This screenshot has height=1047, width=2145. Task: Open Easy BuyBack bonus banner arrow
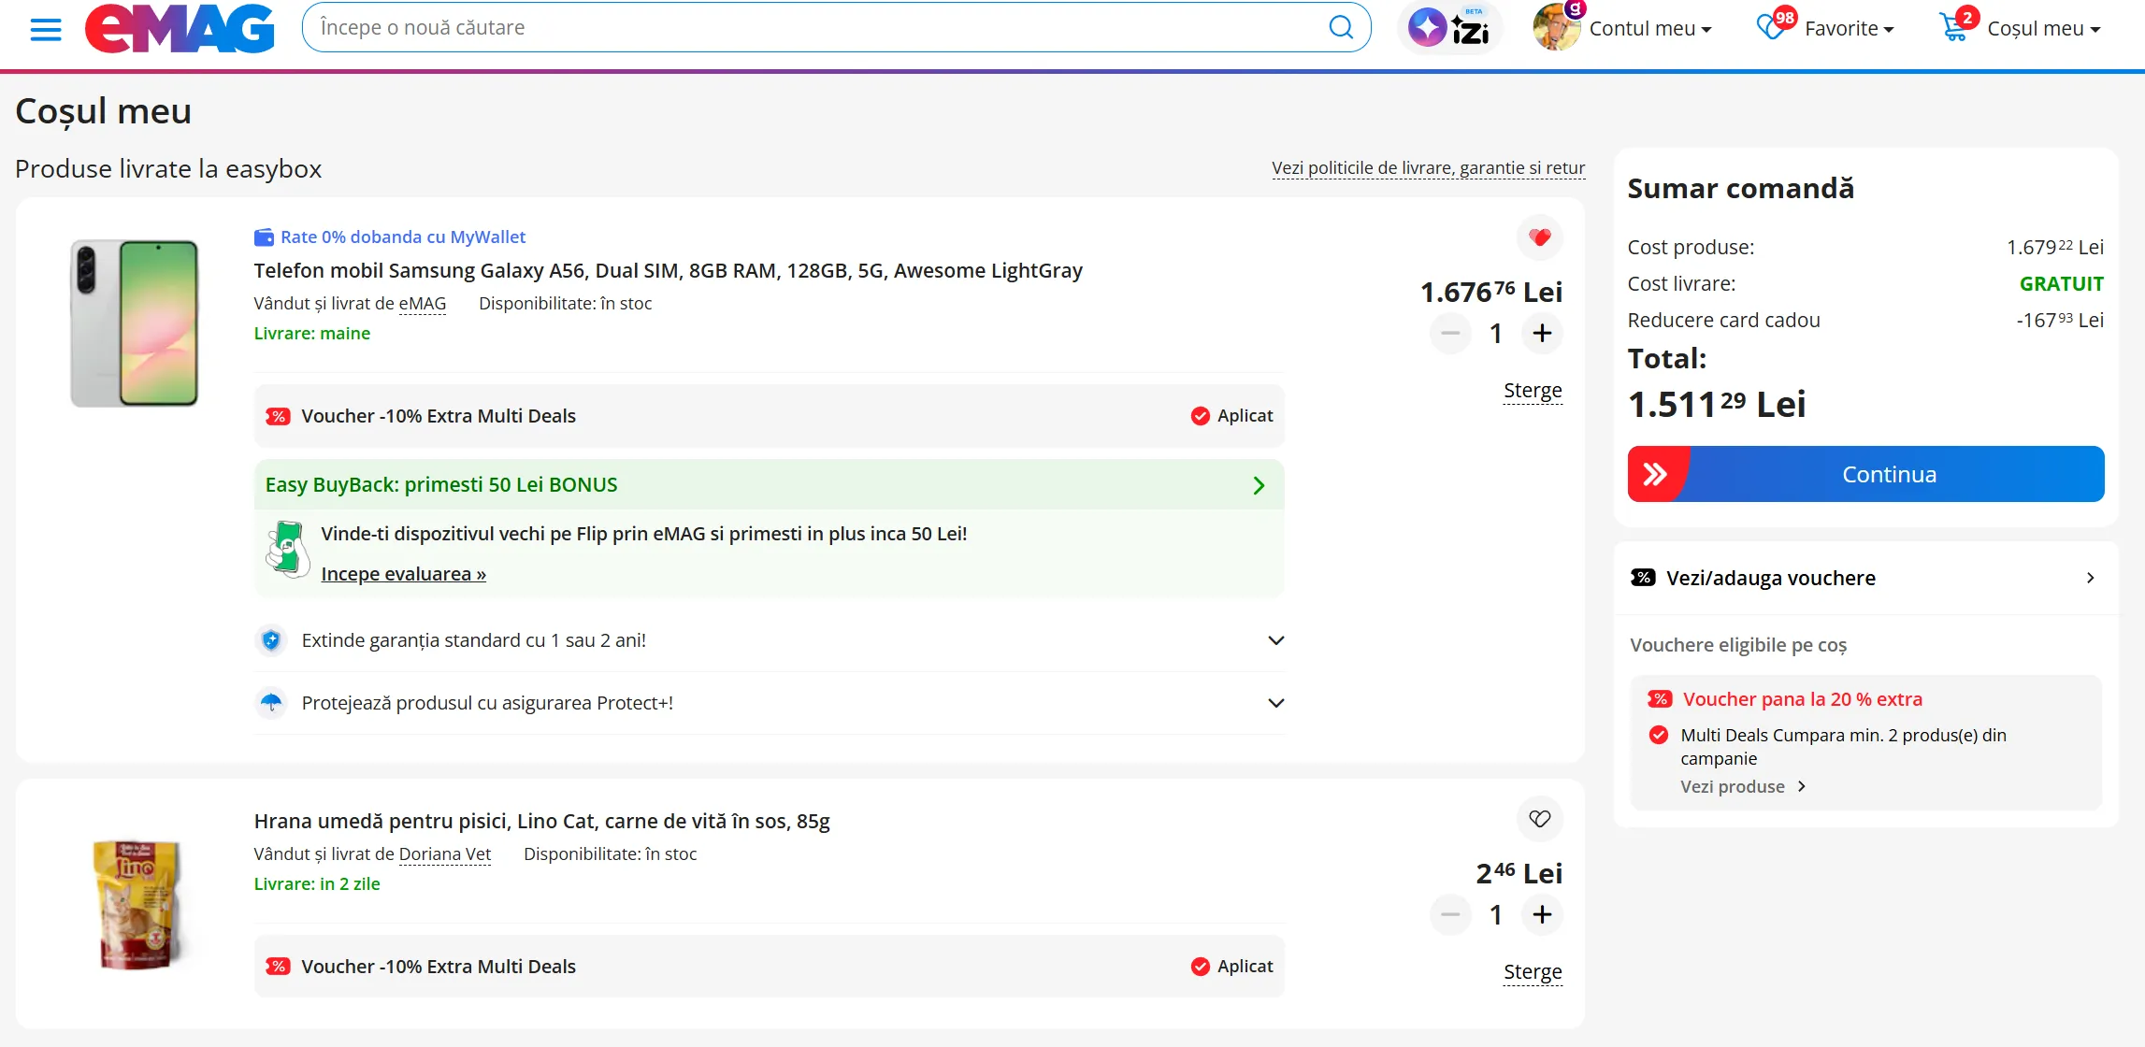(1259, 485)
